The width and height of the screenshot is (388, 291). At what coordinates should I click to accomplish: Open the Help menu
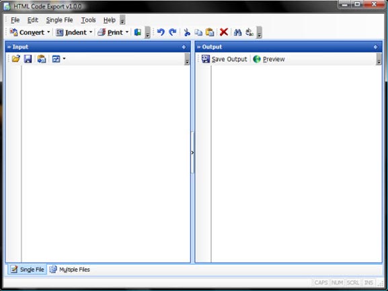[x=110, y=20]
